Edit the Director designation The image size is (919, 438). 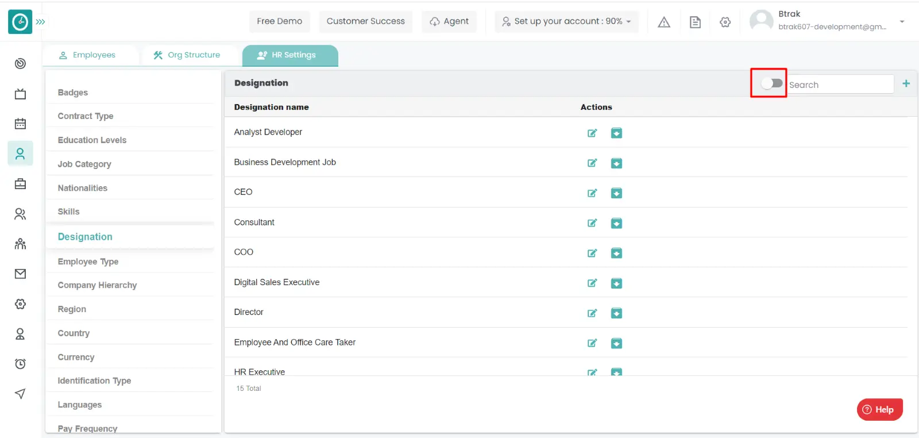pos(592,313)
